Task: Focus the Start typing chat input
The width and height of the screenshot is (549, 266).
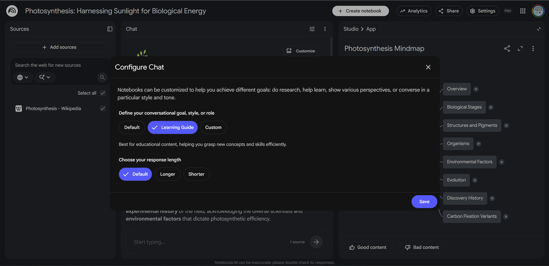Action: coord(210,242)
